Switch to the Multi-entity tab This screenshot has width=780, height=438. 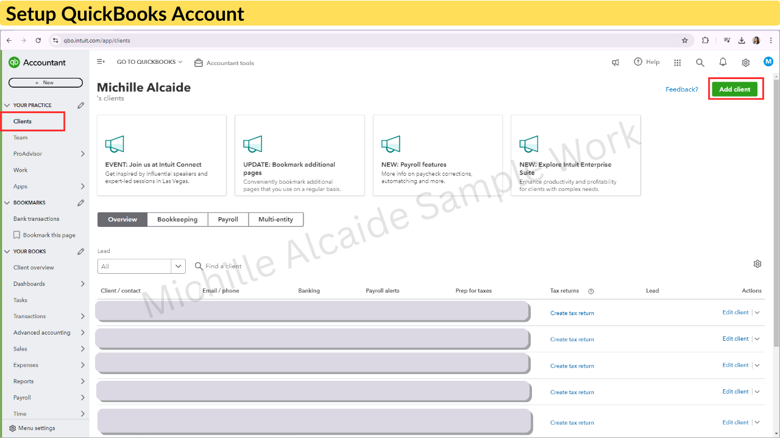pos(276,220)
